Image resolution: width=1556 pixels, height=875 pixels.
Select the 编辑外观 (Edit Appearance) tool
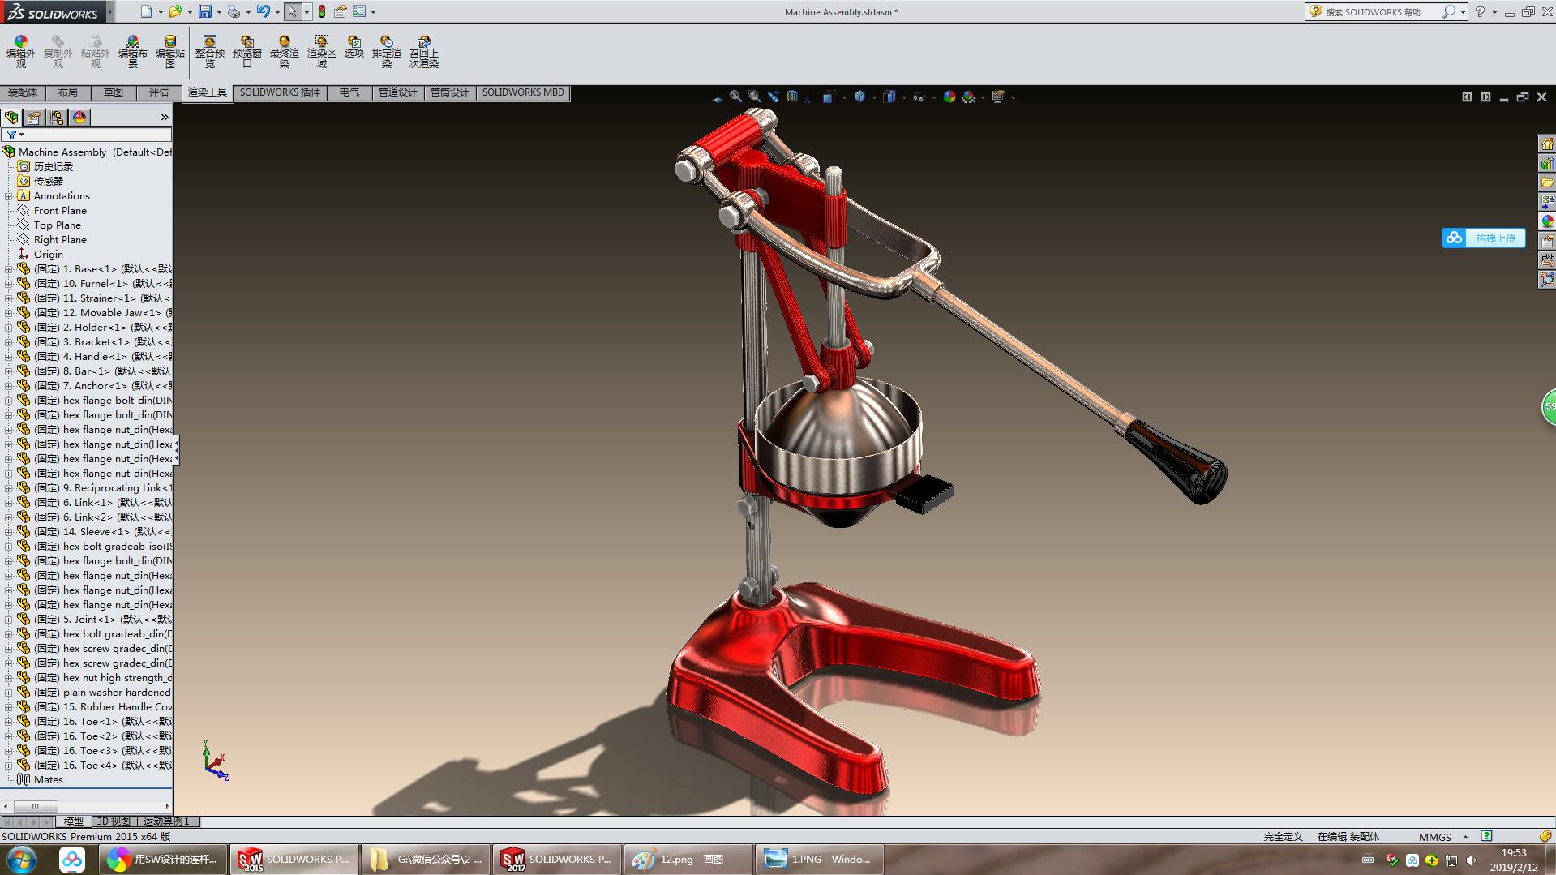point(19,50)
